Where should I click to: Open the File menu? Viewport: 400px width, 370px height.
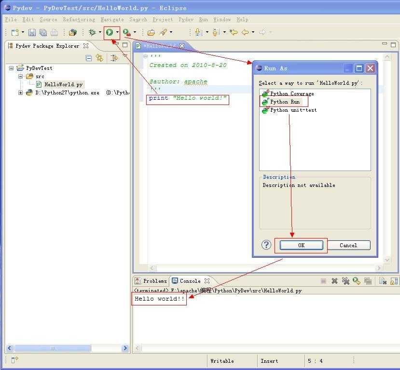(x=11, y=20)
